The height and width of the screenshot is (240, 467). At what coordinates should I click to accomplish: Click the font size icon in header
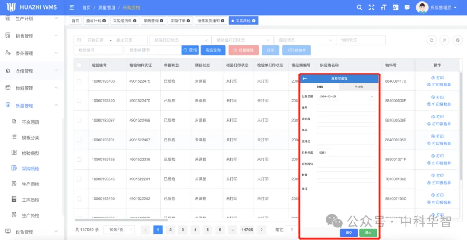point(383,7)
